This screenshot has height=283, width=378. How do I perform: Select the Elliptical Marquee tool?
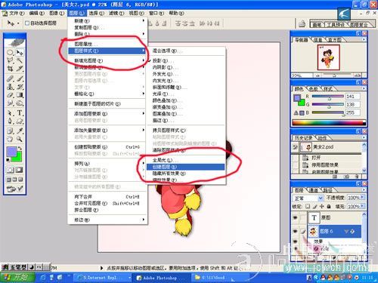pyautogui.click(x=10, y=52)
